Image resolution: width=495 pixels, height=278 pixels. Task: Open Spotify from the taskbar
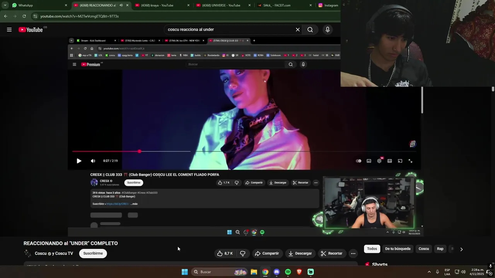point(288,272)
